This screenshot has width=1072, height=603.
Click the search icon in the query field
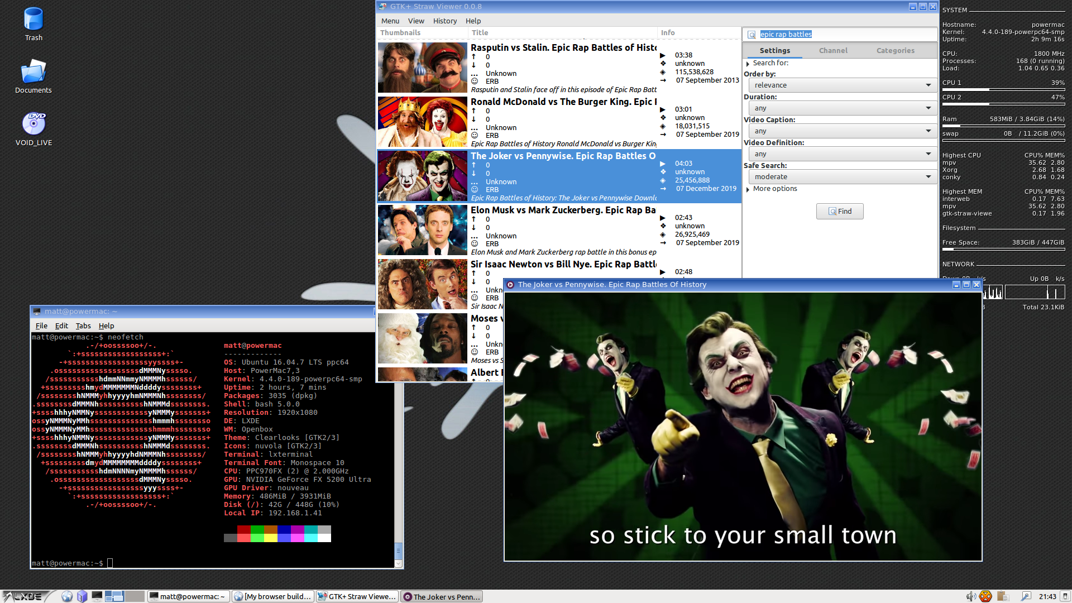click(x=752, y=35)
